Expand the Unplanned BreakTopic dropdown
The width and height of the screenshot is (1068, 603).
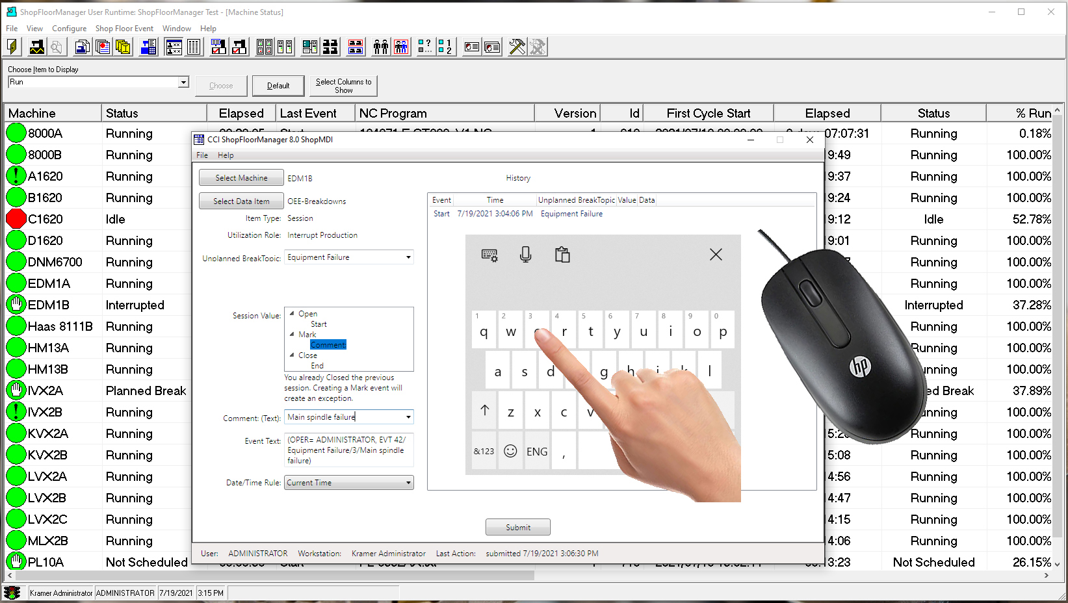pyautogui.click(x=408, y=258)
